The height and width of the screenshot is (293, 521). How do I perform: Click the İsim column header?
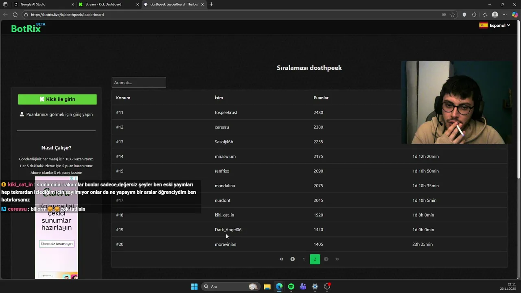(219, 98)
